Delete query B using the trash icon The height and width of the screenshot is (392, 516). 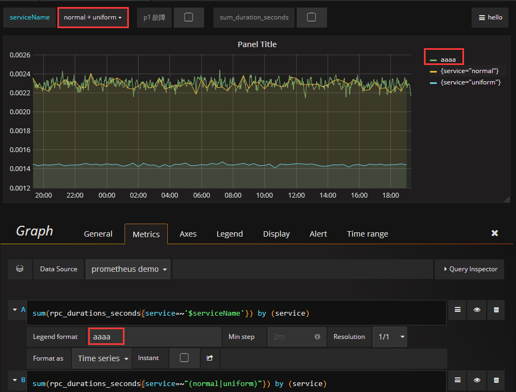496,380
